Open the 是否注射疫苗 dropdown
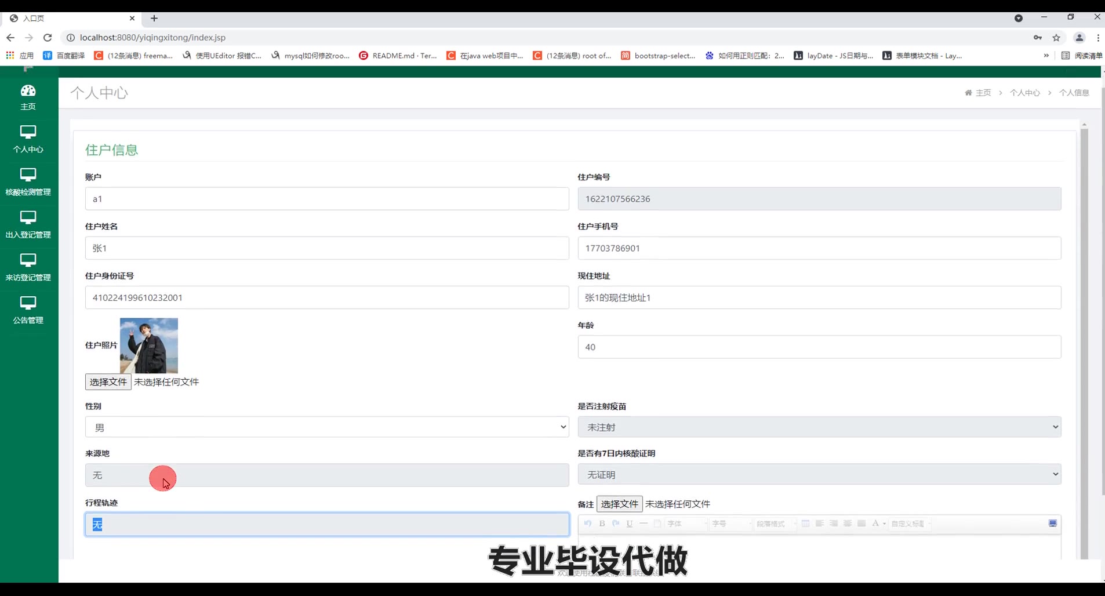The height and width of the screenshot is (596, 1105). (x=819, y=427)
